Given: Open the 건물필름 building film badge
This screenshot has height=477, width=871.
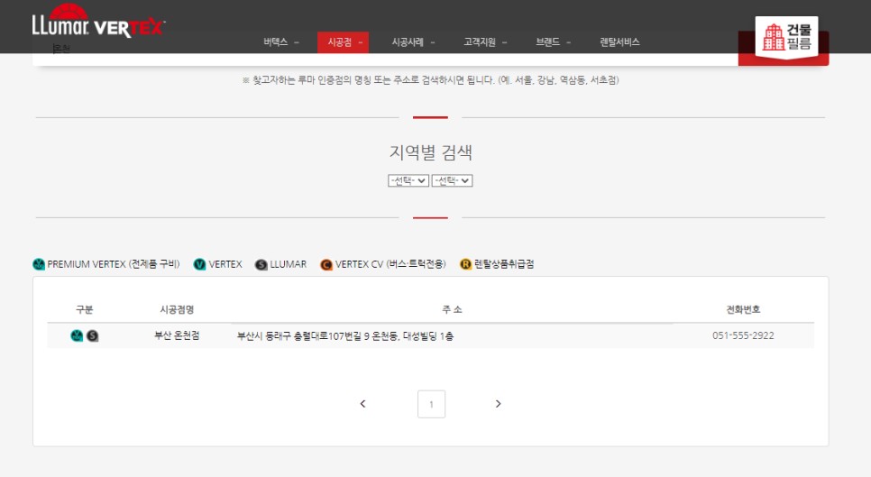Looking at the screenshot, I should pos(786,37).
